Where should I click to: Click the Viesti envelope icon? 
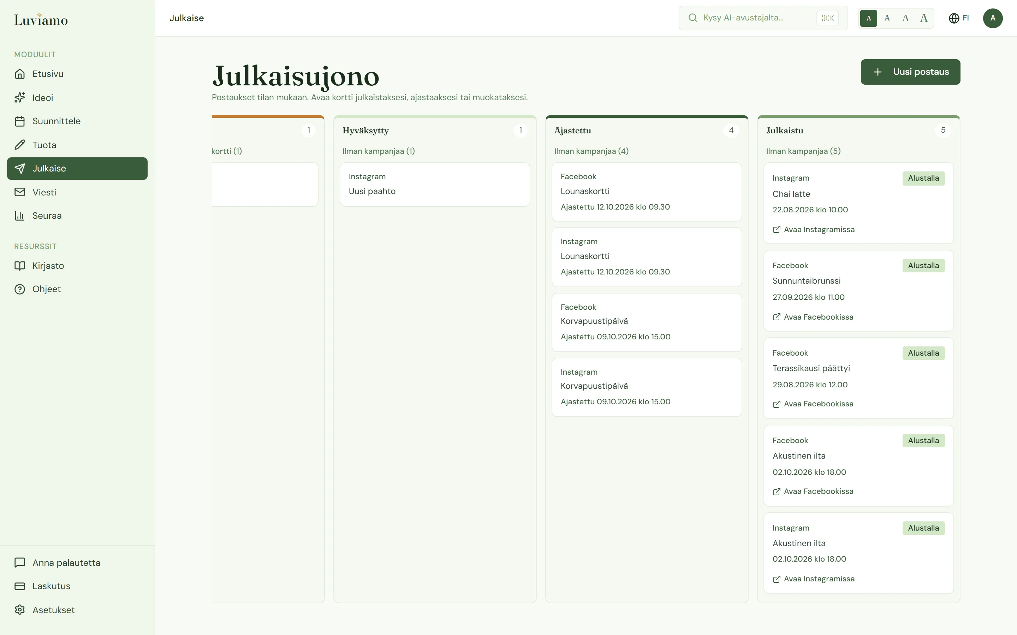(x=20, y=192)
